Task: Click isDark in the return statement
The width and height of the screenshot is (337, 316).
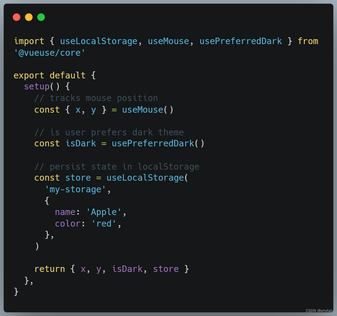Action: click(127, 269)
